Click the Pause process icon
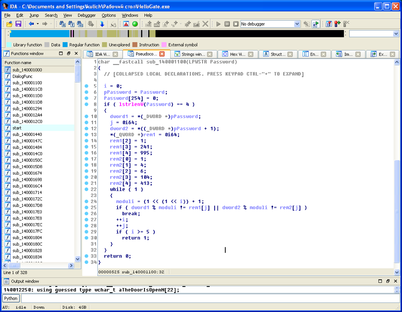This screenshot has height=312, width=402. coord(227,24)
